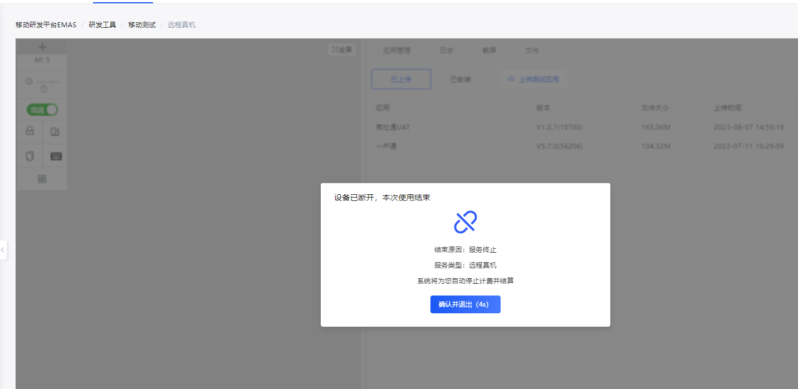Click the 版本 column header

(543, 108)
